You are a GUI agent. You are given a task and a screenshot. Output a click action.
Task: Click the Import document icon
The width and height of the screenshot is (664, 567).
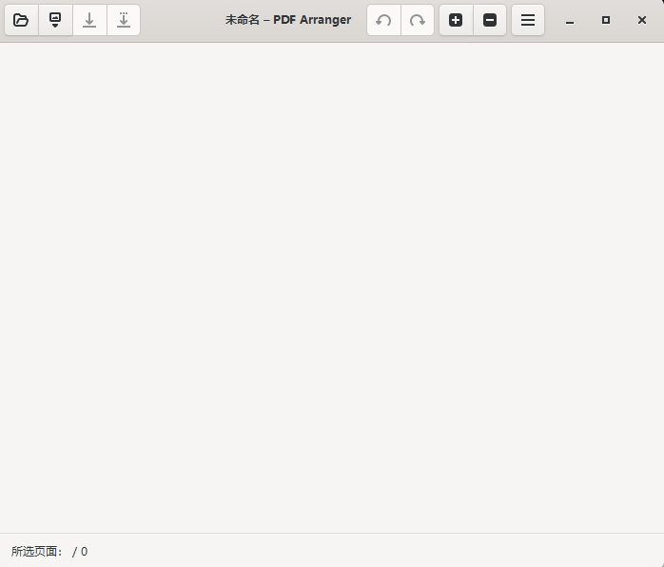(x=55, y=20)
